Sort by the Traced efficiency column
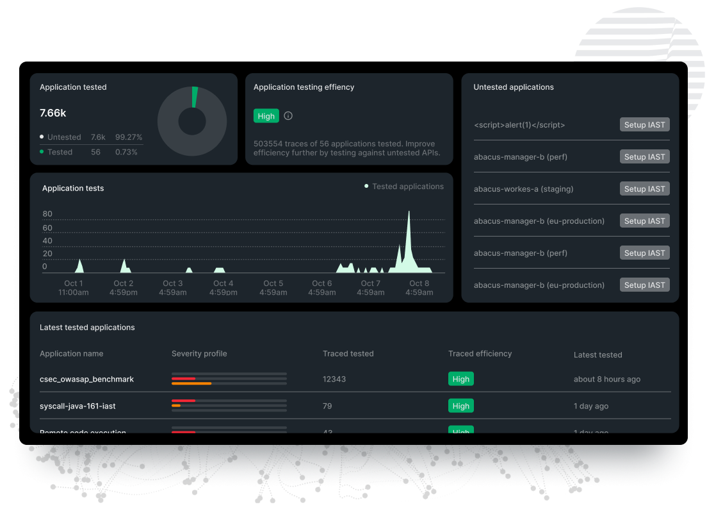The width and height of the screenshot is (707, 509). pyautogui.click(x=480, y=353)
